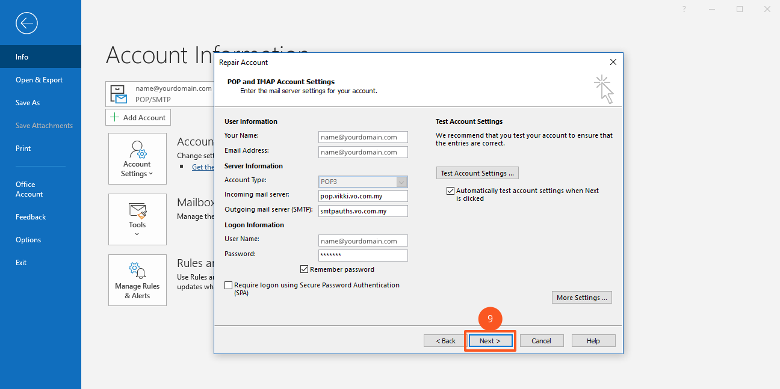Uncheck Automatically test account settings option
Viewport: 780px width, 389px height.
450,191
